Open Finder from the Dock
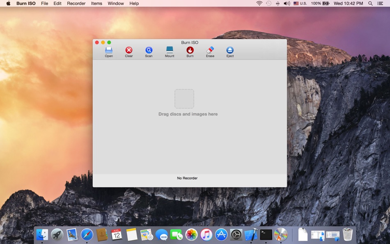Screen dimensions: 390x244 click(x=42, y=235)
